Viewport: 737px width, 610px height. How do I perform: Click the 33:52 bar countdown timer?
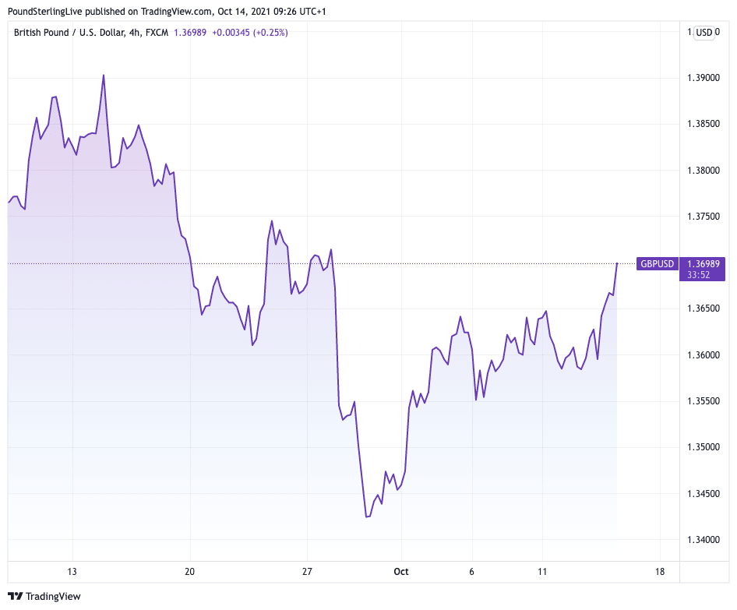698,274
